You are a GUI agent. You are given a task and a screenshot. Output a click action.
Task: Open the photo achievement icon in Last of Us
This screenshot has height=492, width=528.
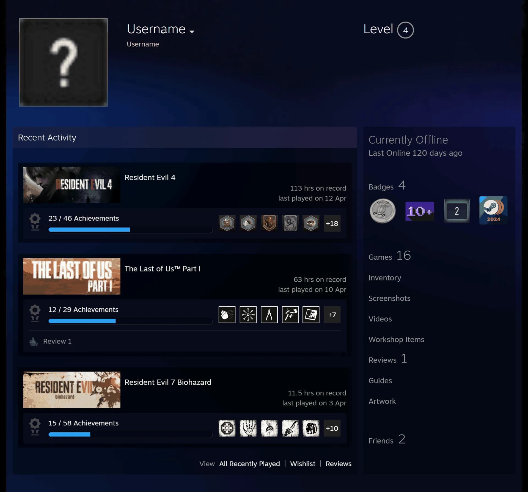tap(311, 314)
